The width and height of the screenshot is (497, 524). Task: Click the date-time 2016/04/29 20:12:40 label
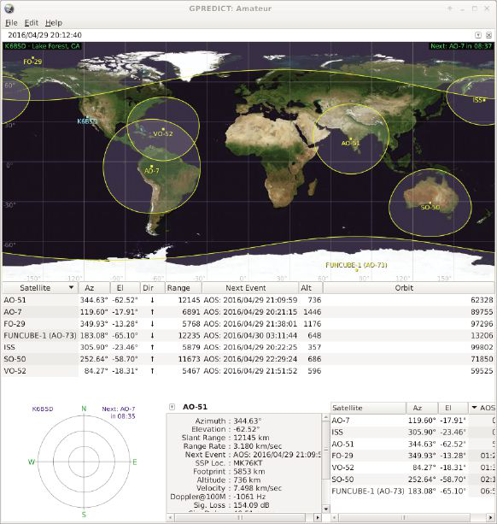tap(44, 35)
